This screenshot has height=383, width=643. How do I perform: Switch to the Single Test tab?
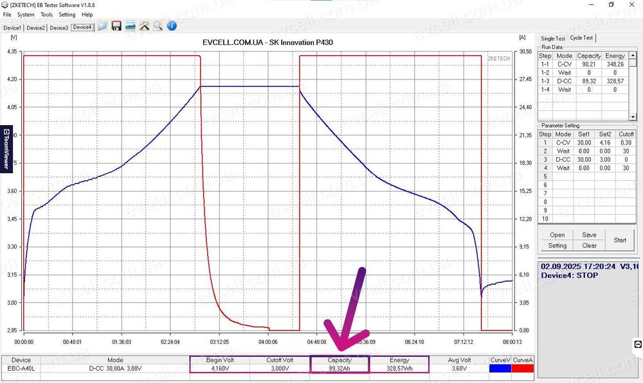pyautogui.click(x=553, y=38)
